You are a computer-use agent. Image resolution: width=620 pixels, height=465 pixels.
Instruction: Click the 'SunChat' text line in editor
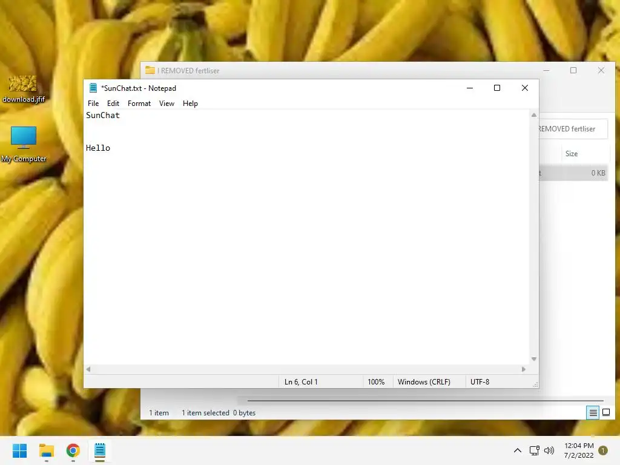tap(103, 116)
